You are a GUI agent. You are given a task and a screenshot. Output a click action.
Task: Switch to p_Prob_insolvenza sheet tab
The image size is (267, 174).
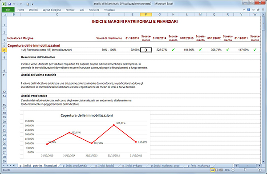tap(198, 166)
